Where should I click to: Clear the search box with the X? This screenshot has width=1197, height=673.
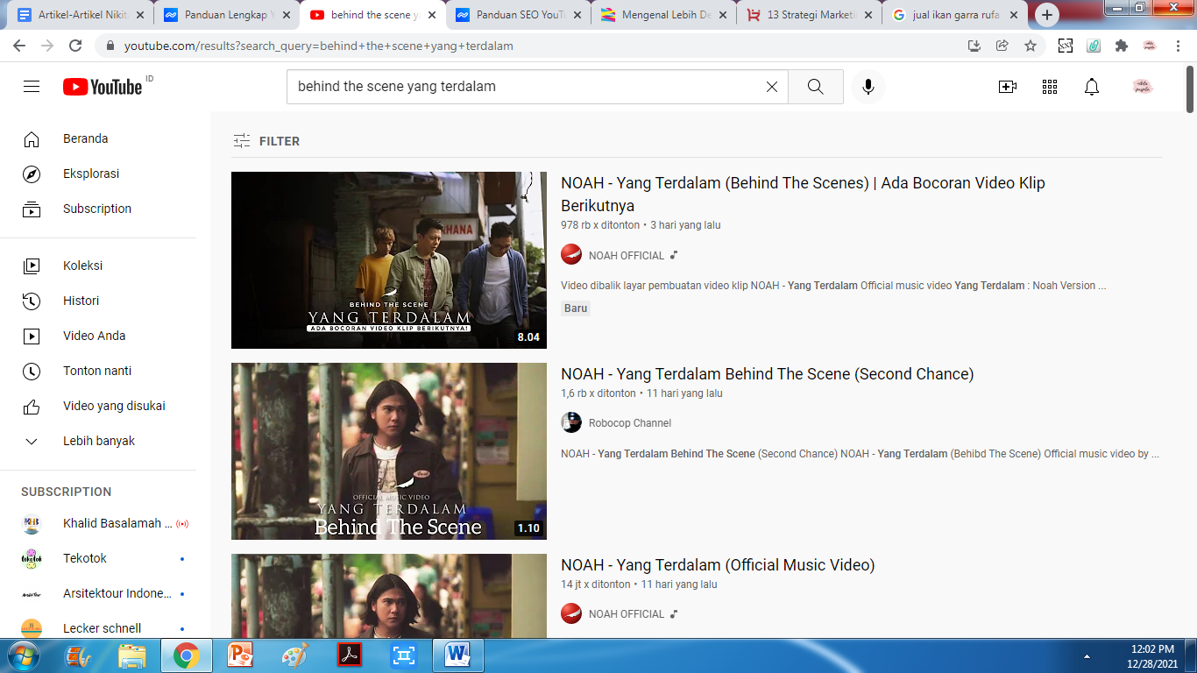pyautogui.click(x=772, y=87)
